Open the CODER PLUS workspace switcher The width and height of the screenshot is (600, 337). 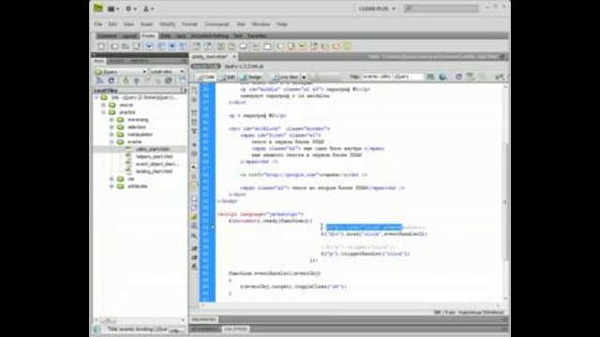377,8
